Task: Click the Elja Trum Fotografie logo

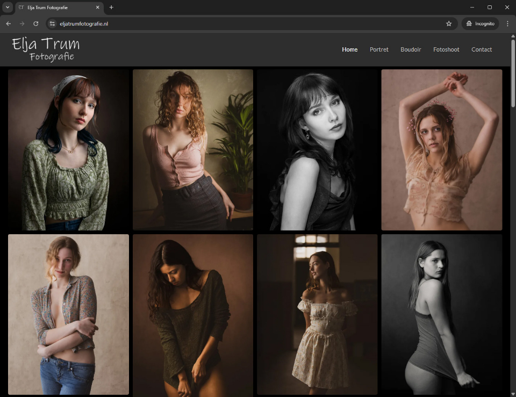Action: point(46,48)
